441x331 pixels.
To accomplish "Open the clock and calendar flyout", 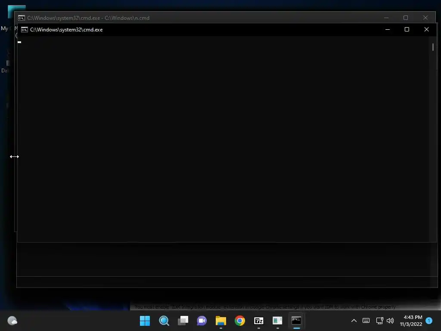I will 411,321.
